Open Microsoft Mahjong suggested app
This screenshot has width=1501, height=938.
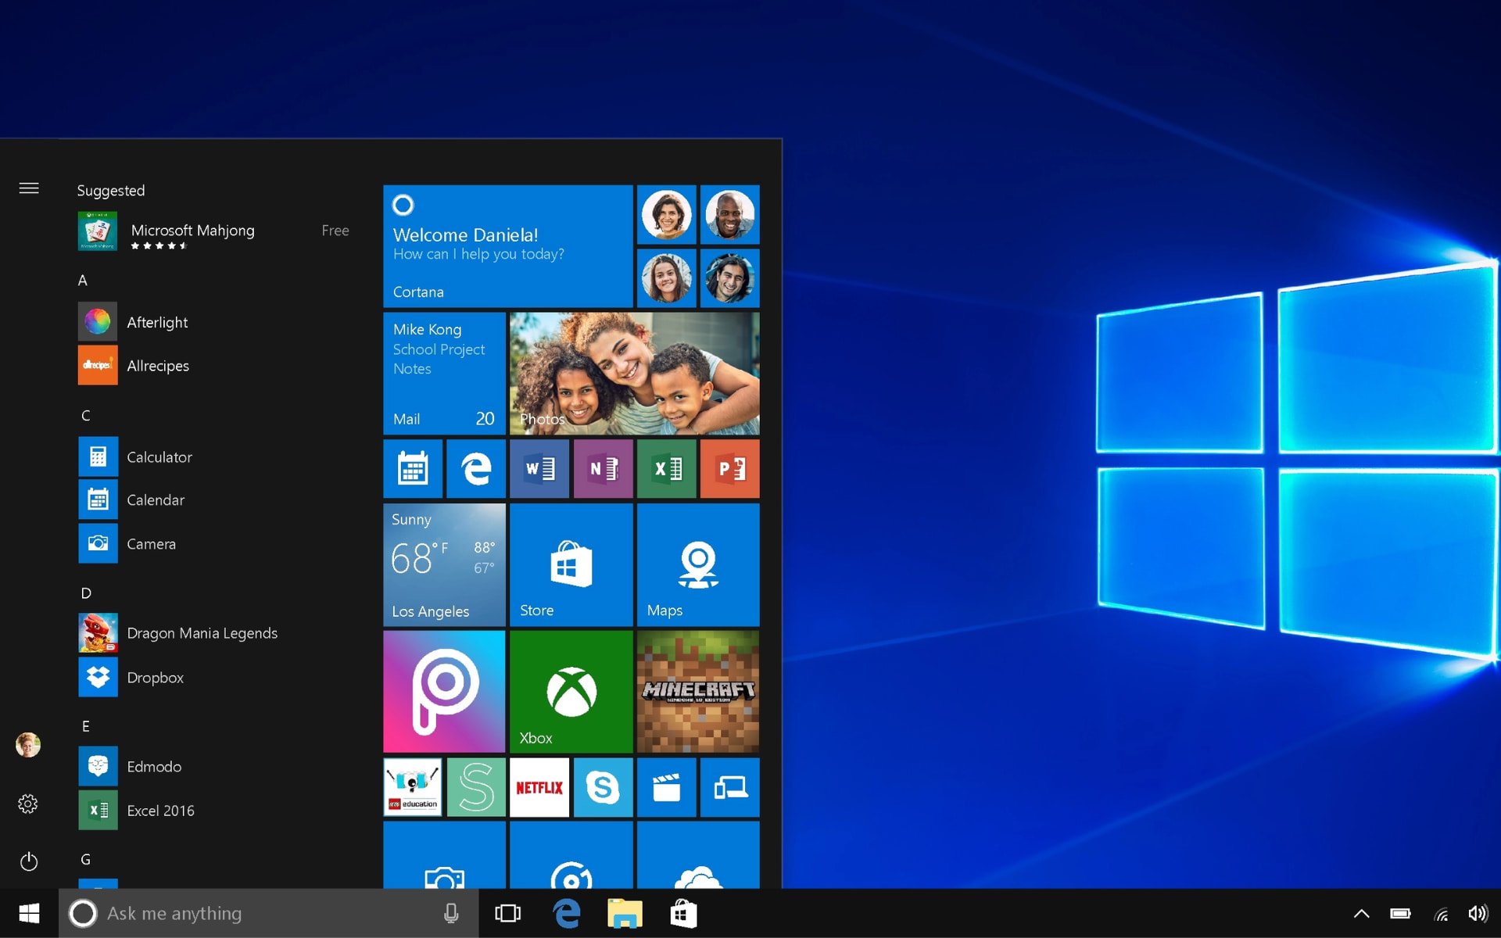(x=213, y=231)
